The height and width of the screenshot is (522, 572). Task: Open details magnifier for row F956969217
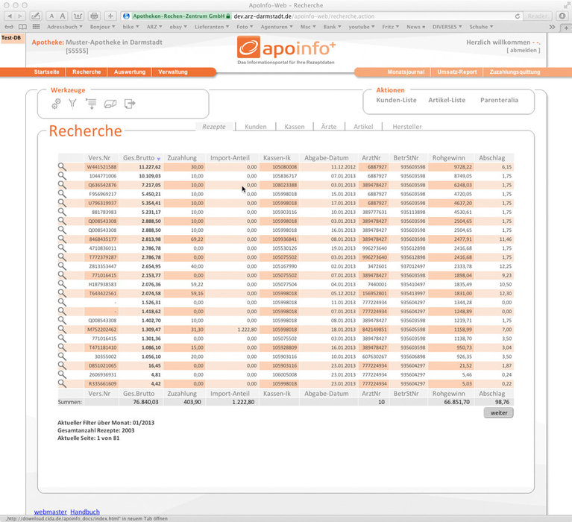(x=62, y=194)
